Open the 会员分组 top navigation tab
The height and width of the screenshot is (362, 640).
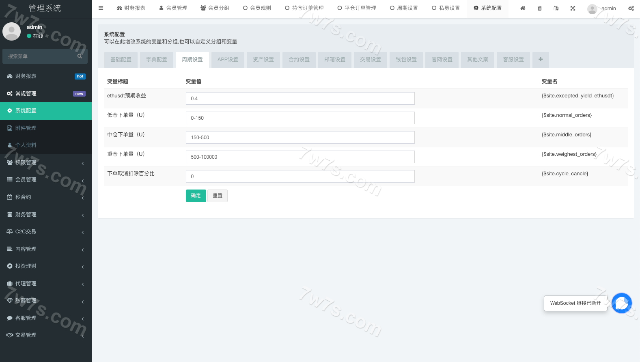click(215, 8)
